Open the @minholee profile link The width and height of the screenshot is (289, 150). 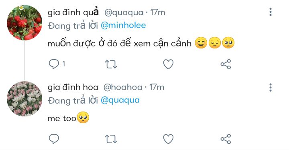123,25
